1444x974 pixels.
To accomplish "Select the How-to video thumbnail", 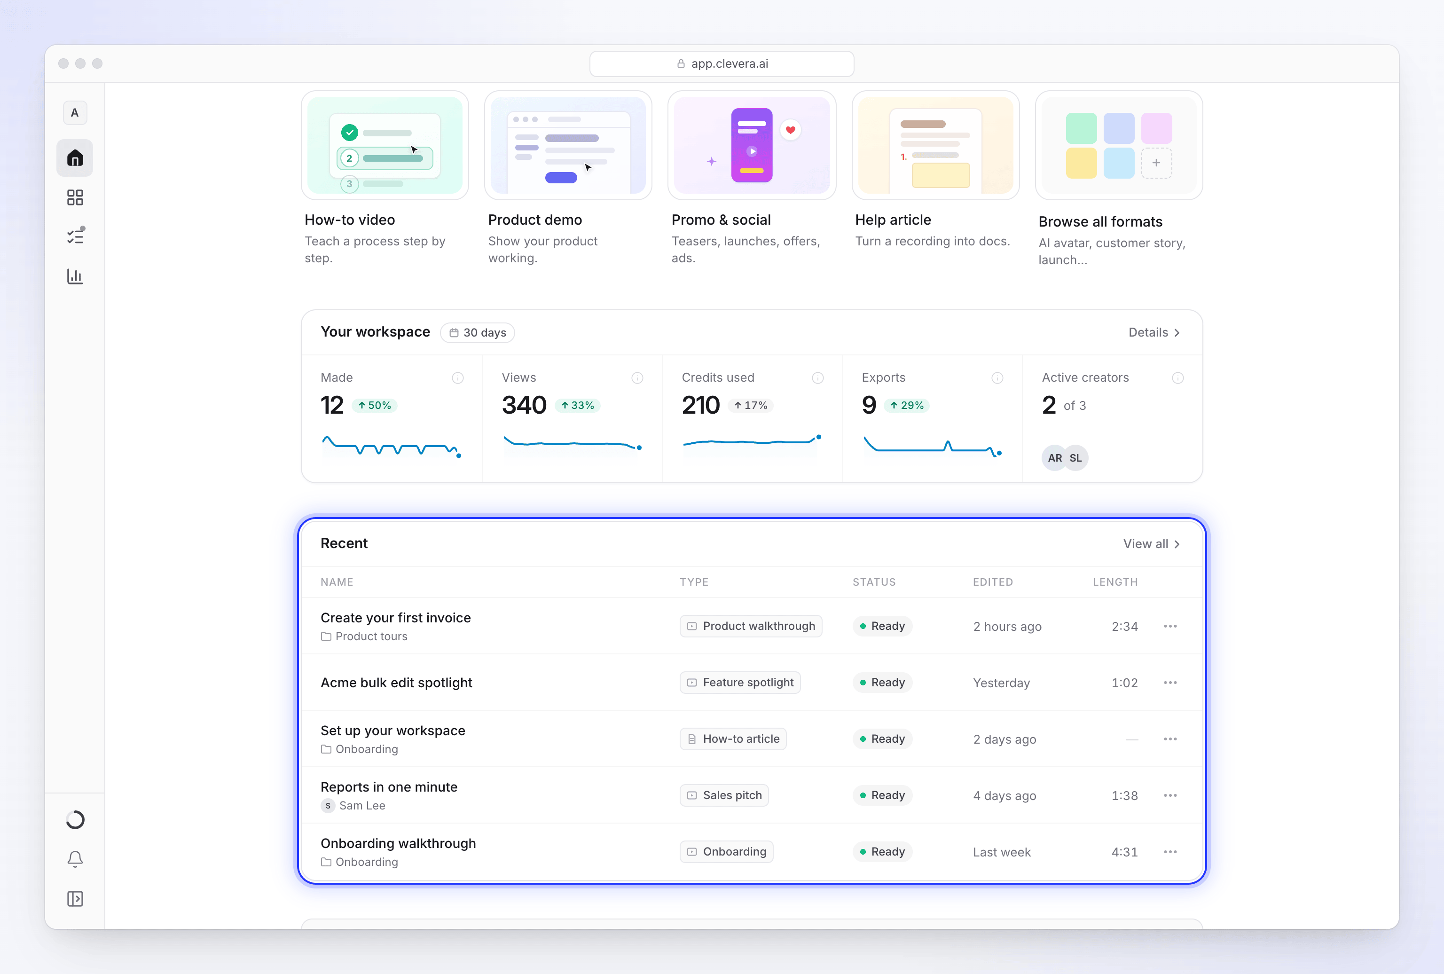I will 385,145.
